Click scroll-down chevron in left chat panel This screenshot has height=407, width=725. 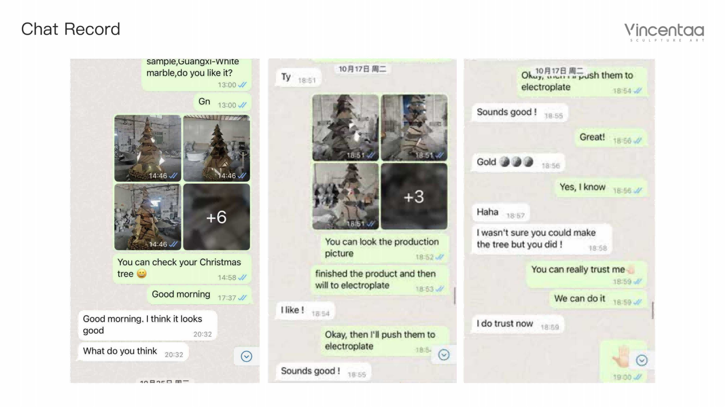pyautogui.click(x=246, y=356)
